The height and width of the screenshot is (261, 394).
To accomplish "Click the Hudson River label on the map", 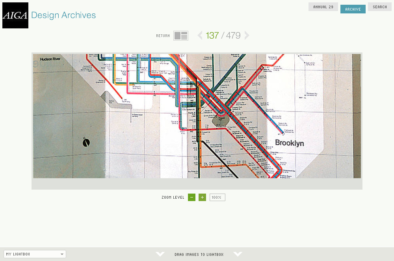I will [50, 59].
